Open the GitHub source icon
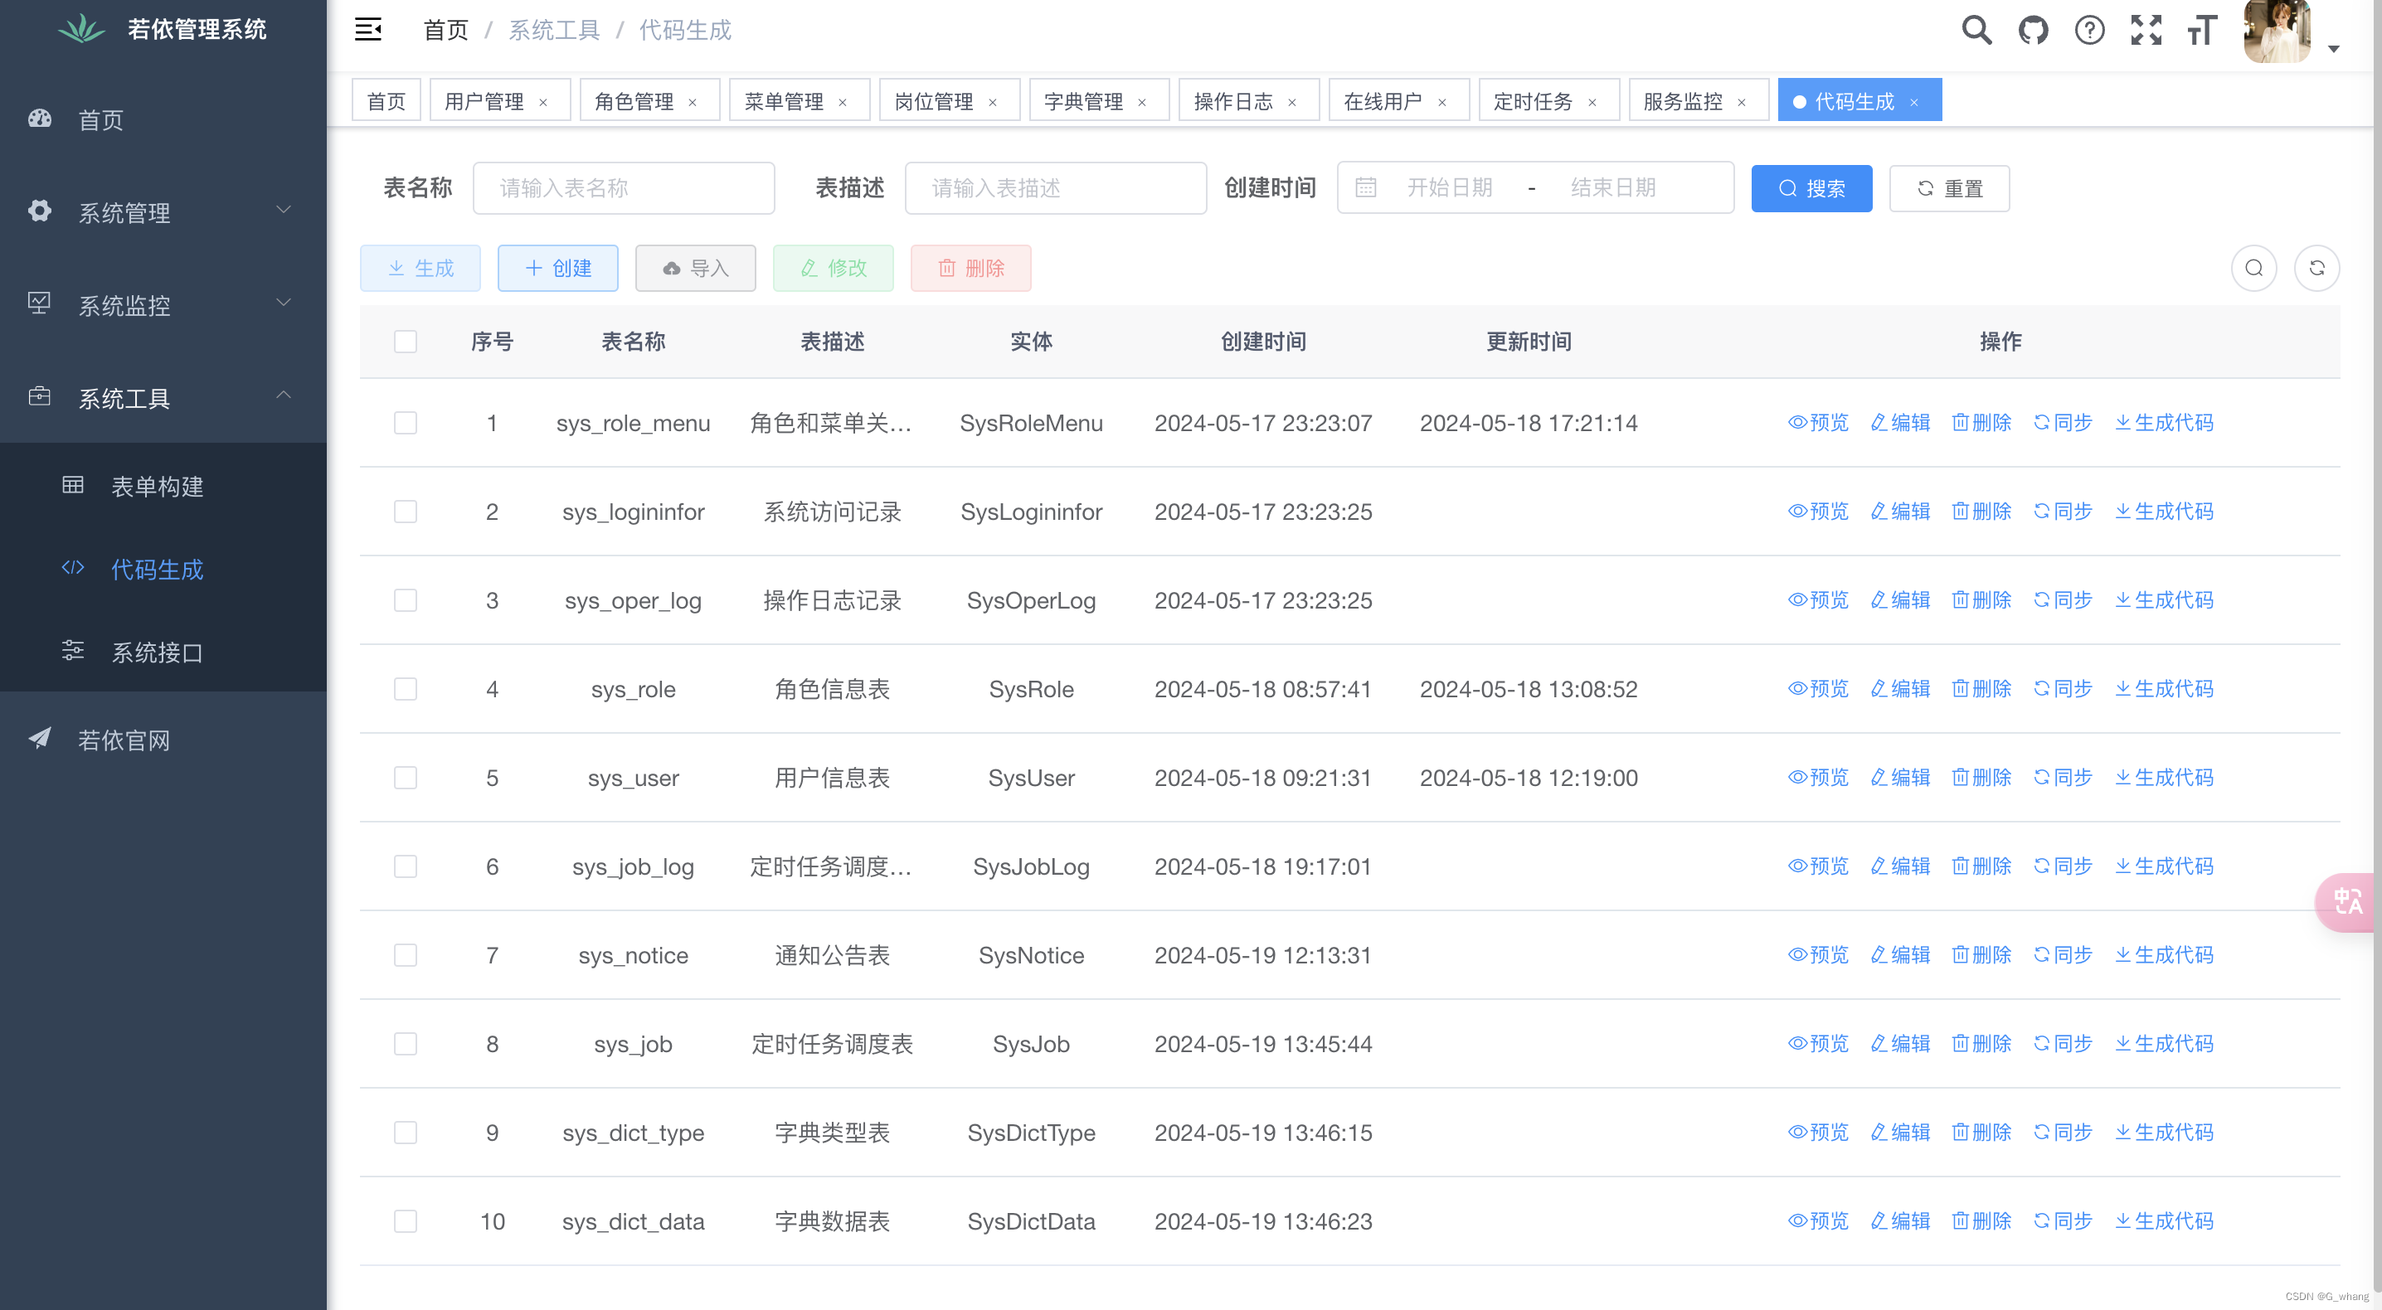 2033,30
